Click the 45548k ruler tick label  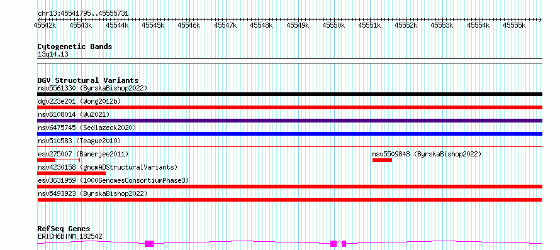coord(261,25)
